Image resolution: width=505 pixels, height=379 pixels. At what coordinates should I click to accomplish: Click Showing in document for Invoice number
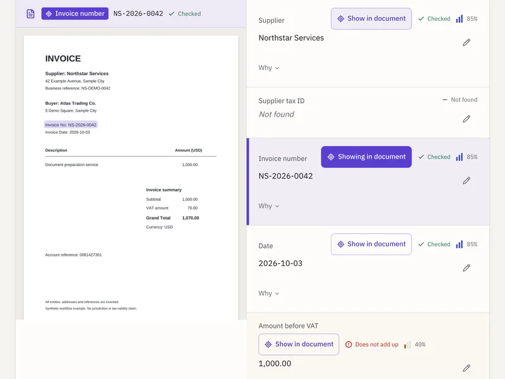point(366,157)
